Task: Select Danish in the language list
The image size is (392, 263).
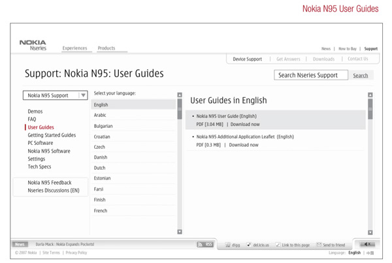Action: 133,157
